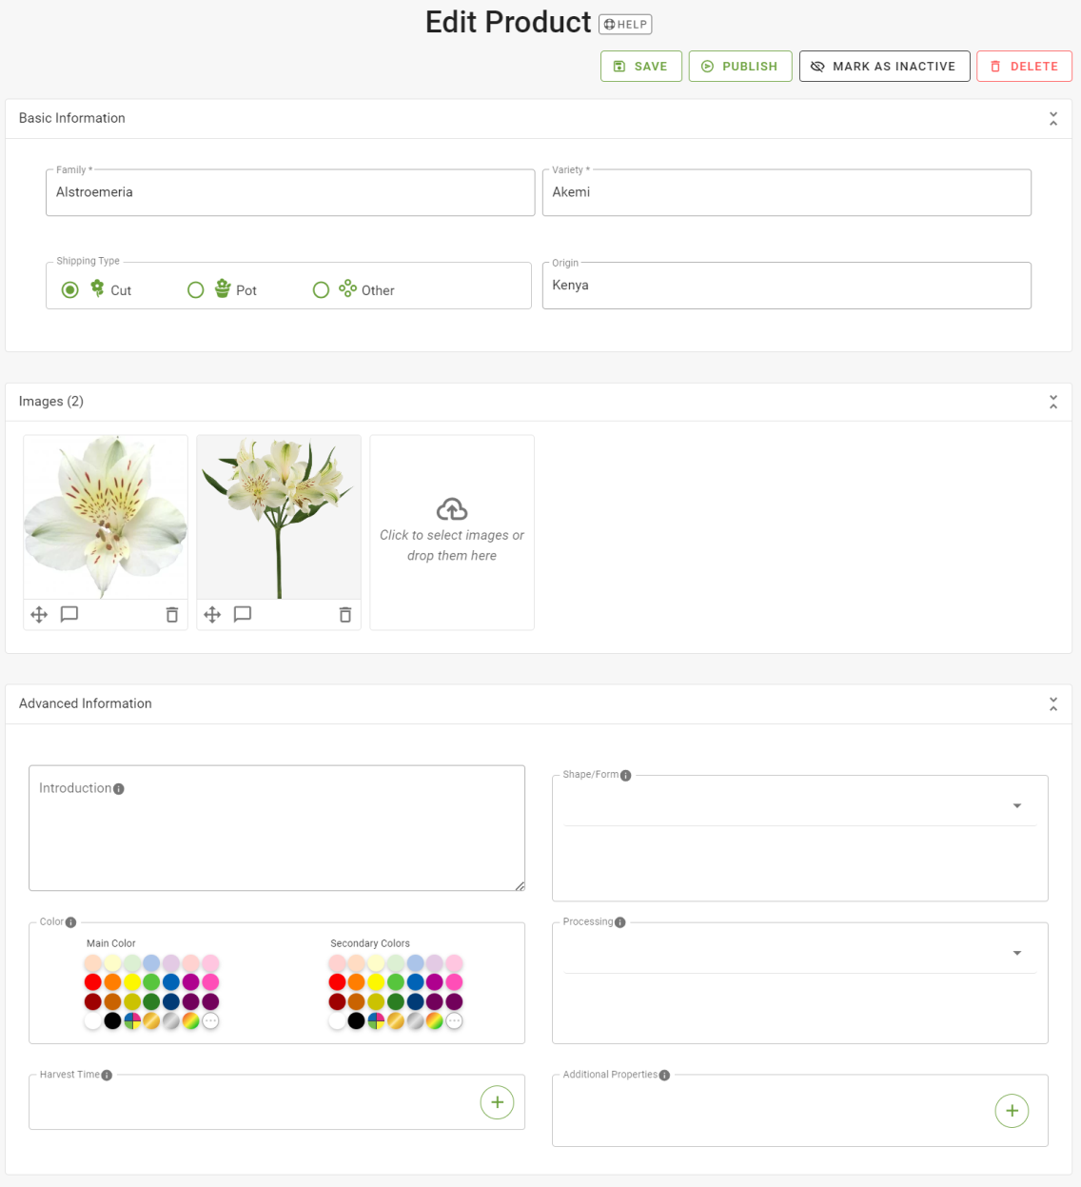Click the move icon under the close-up flower image
1081x1187 pixels.
(39, 615)
